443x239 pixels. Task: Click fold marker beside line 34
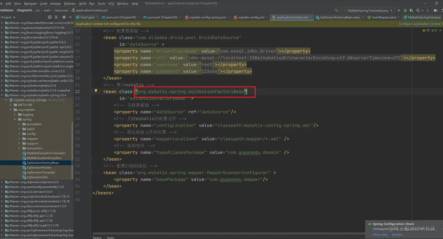pos(91,173)
